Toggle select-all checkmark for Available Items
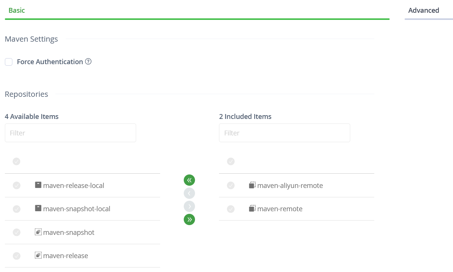Viewport: 453px width, 272px height. (16, 161)
